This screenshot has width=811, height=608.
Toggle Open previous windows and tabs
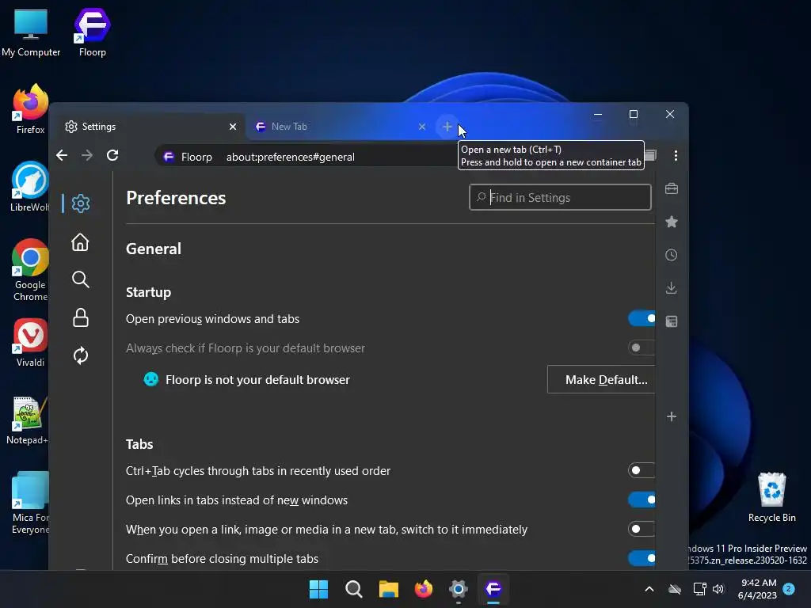(642, 318)
